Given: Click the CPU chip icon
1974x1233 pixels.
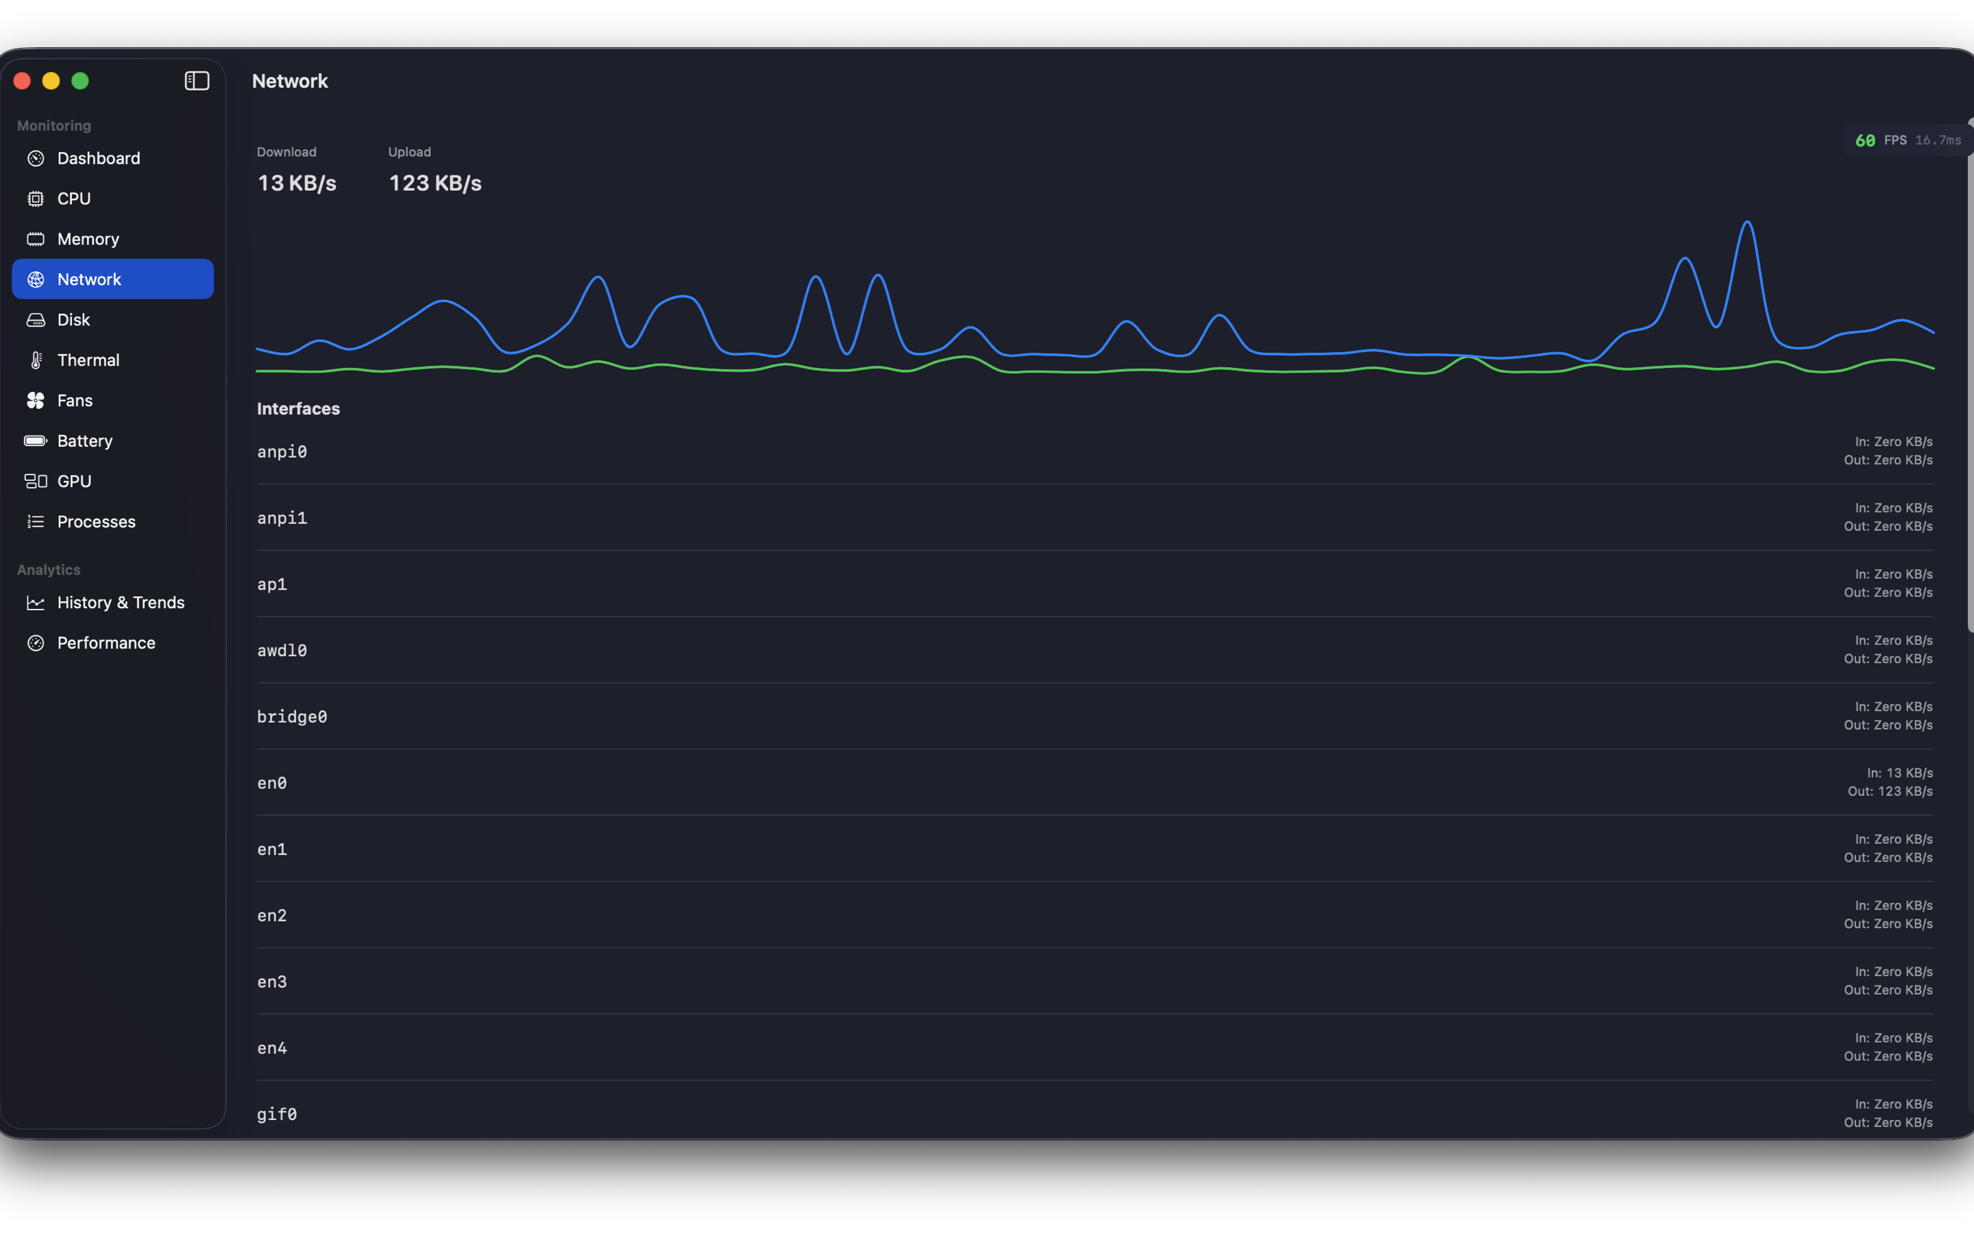Looking at the screenshot, I should [x=36, y=199].
